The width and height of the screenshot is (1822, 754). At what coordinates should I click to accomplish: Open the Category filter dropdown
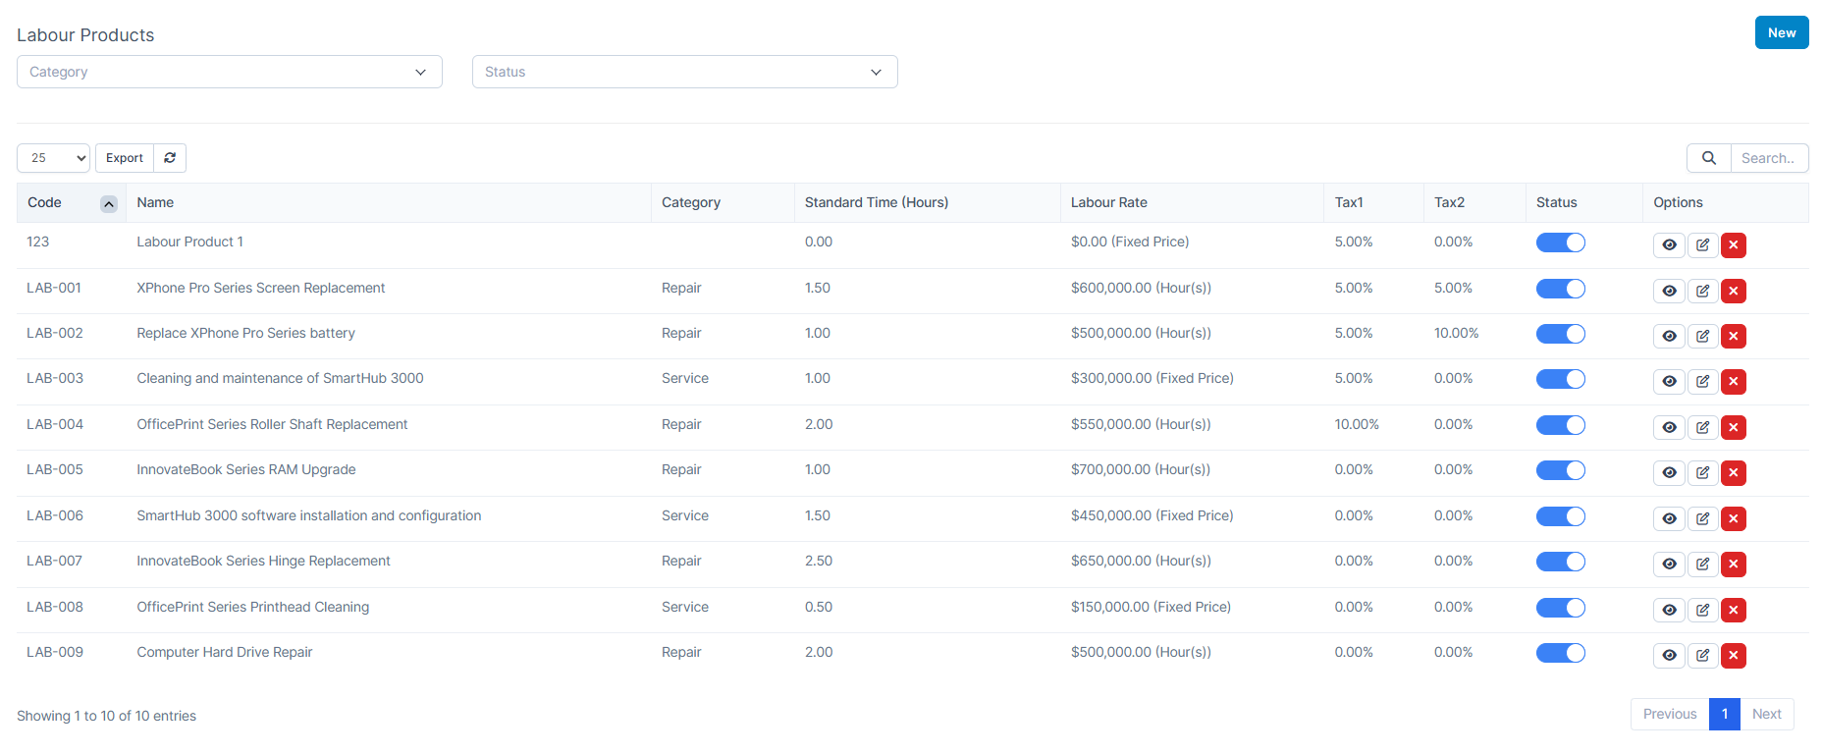229,72
